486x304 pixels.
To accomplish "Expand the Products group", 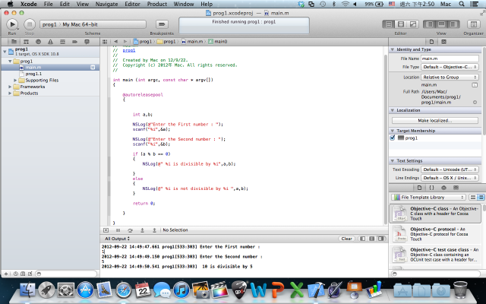I will tap(10, 93).
